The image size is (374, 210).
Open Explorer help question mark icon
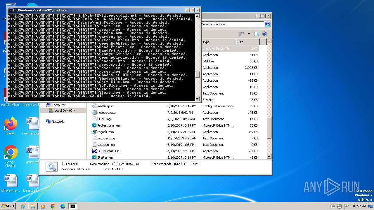[x=264, y=34]
